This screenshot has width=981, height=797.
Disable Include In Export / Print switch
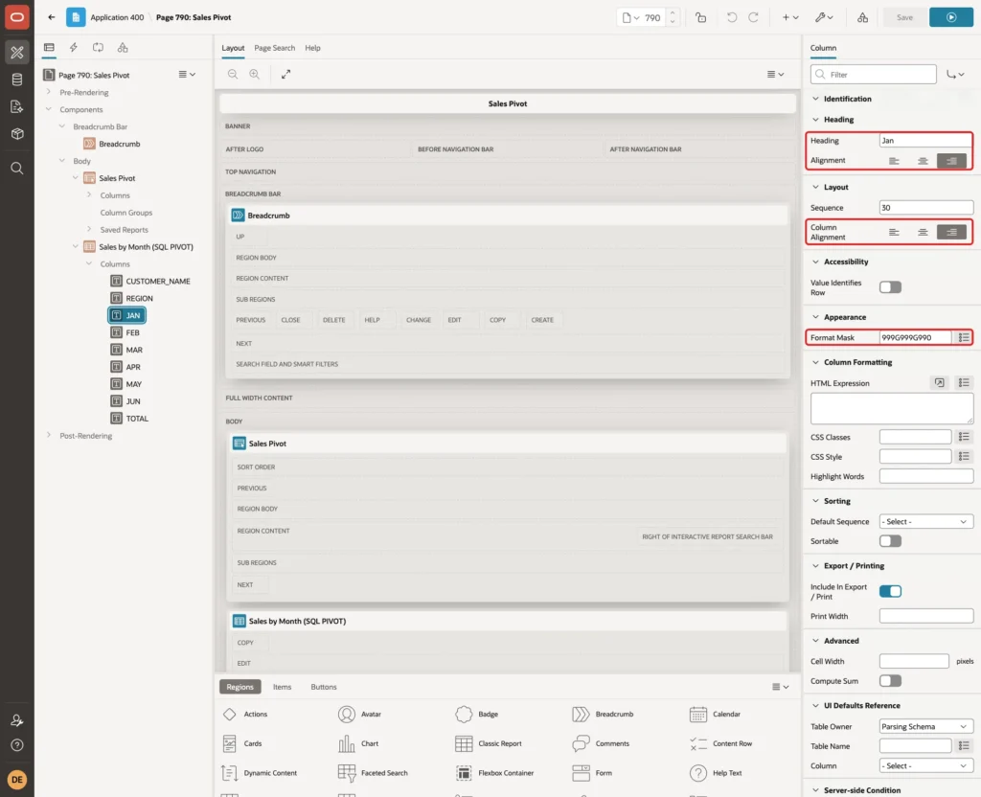(x=890, y=591)
